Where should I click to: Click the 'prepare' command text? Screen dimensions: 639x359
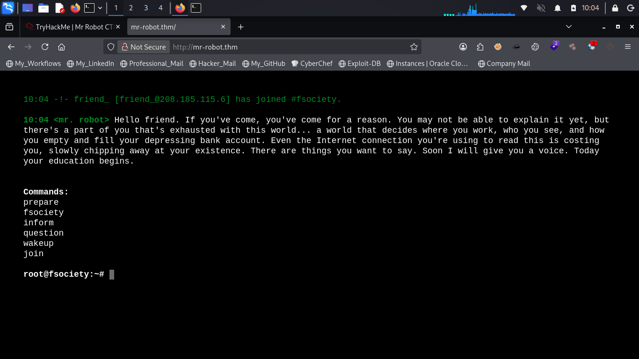tap(41, 202)
